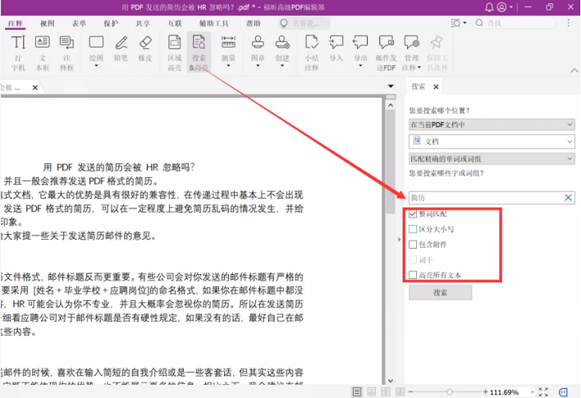Switch to continuous page view in status bar
Image resolution: width=581 pixels, height=398 pixels.
click(371, 391)
